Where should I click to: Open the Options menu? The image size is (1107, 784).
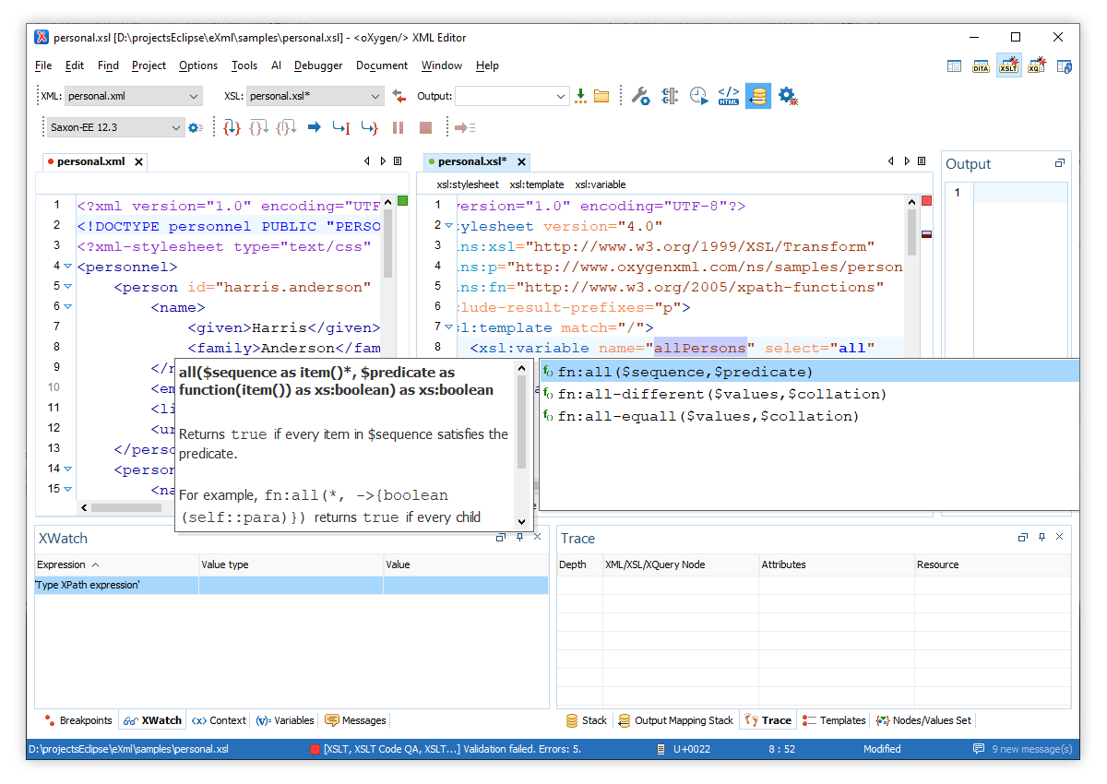pos(198,65)
